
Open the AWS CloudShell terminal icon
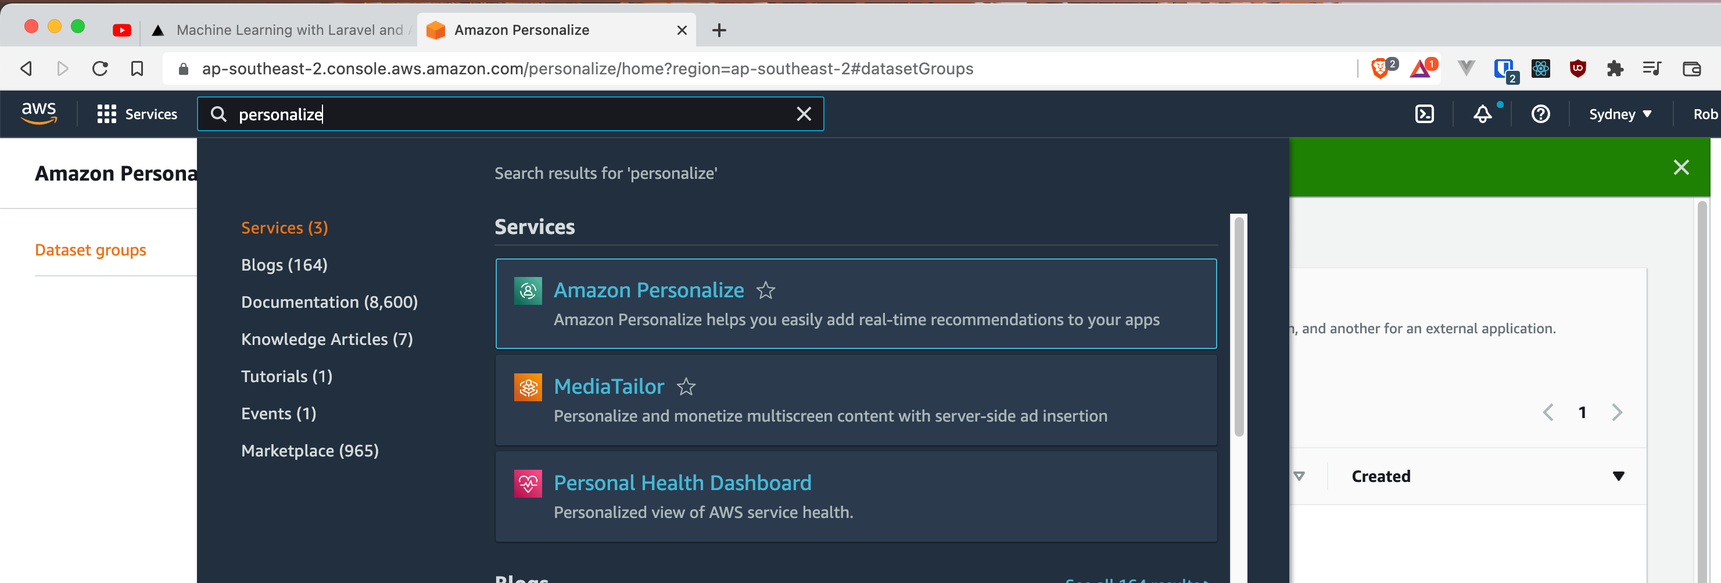click(x=1424, y=114)
